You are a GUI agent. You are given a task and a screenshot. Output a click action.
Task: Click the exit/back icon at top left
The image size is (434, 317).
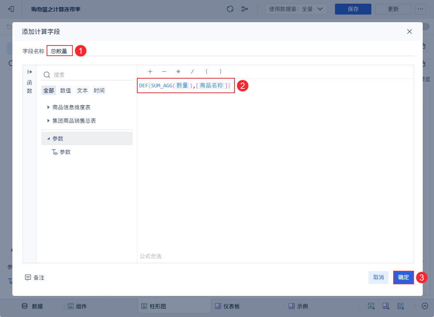pos(11,9)
